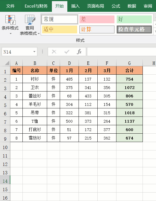Click the 3月 header cell

(x=107, y=70)
